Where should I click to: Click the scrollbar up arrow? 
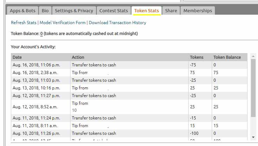[x=253, y=56]
